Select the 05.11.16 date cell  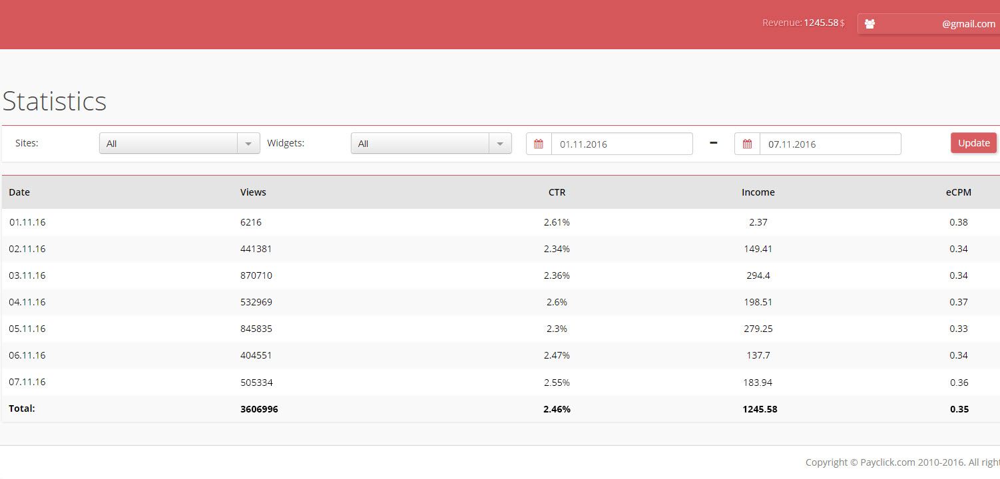[27, 329]
